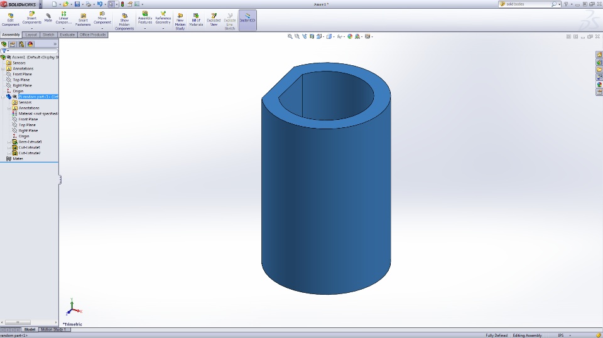Image resolution: width=603 pixels, height=338 pixels.
Task: Select Material <not specified> item
Action: point(35,114)
